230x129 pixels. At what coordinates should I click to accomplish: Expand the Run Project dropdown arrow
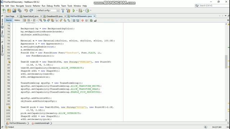[x=77, y=10]
